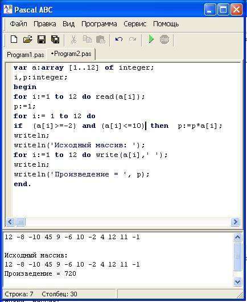Select the Program2.pas tab
Viewport: 247px width, 302px height.
(x=71, y=54)
